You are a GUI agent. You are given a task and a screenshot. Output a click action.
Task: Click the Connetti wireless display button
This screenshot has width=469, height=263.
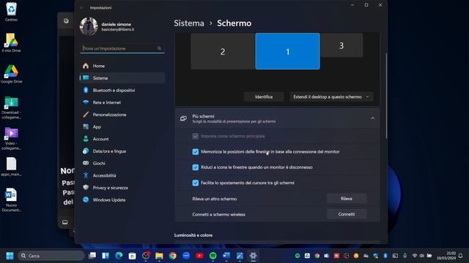coord(347,214)
